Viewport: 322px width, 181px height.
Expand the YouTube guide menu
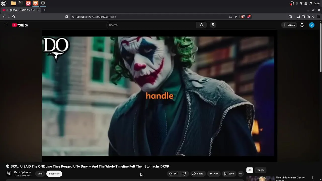6,25
